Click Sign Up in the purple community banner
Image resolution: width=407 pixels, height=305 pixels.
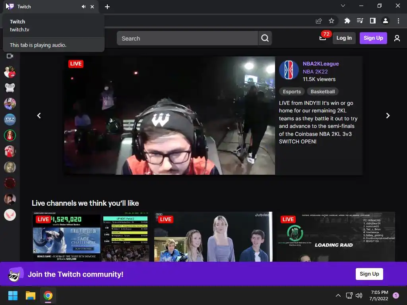click(369, 274)
